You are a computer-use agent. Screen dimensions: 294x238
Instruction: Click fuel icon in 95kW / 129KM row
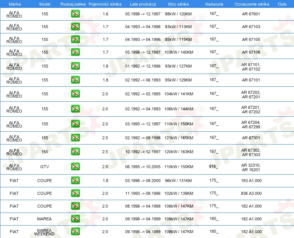point(75,80)
